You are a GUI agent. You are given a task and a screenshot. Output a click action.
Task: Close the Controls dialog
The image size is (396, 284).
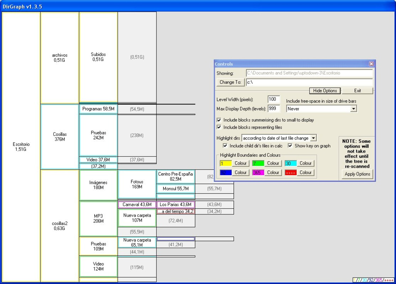click(371, 64)
